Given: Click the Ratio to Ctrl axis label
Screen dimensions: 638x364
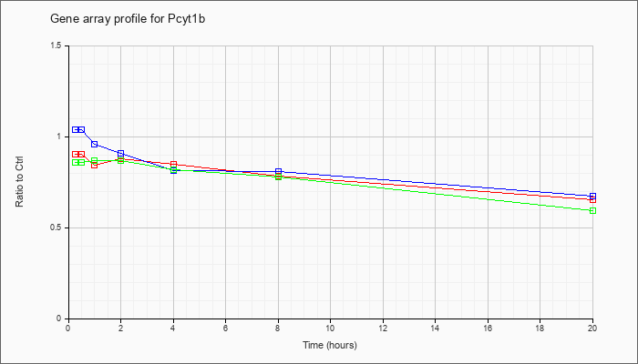Looking at the screenshot, I should pos(19,182).
